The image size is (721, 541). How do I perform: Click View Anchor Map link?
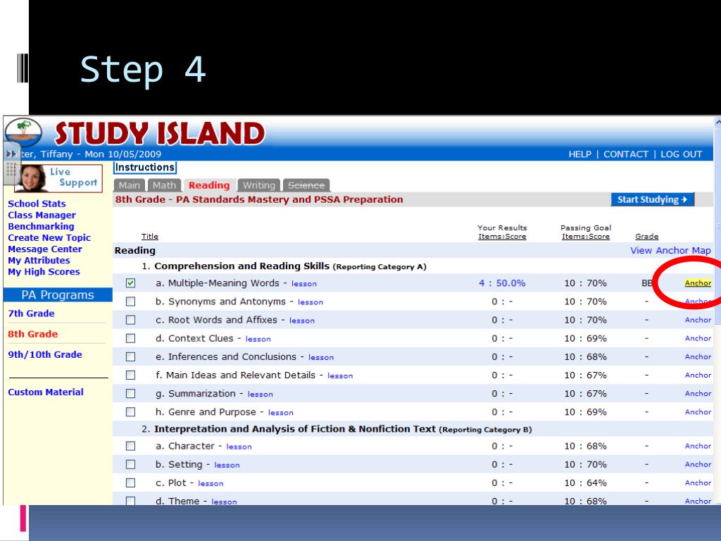tap(670, 251)
